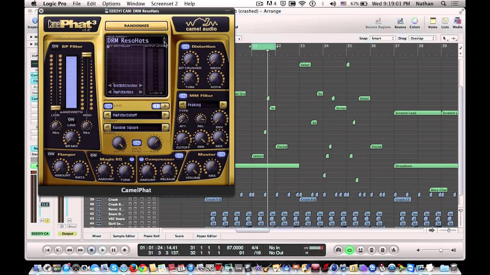Solo the Snare D track 42
Image resolution: width=490 pixels, height=275 pixels.
tap(154, 214)
